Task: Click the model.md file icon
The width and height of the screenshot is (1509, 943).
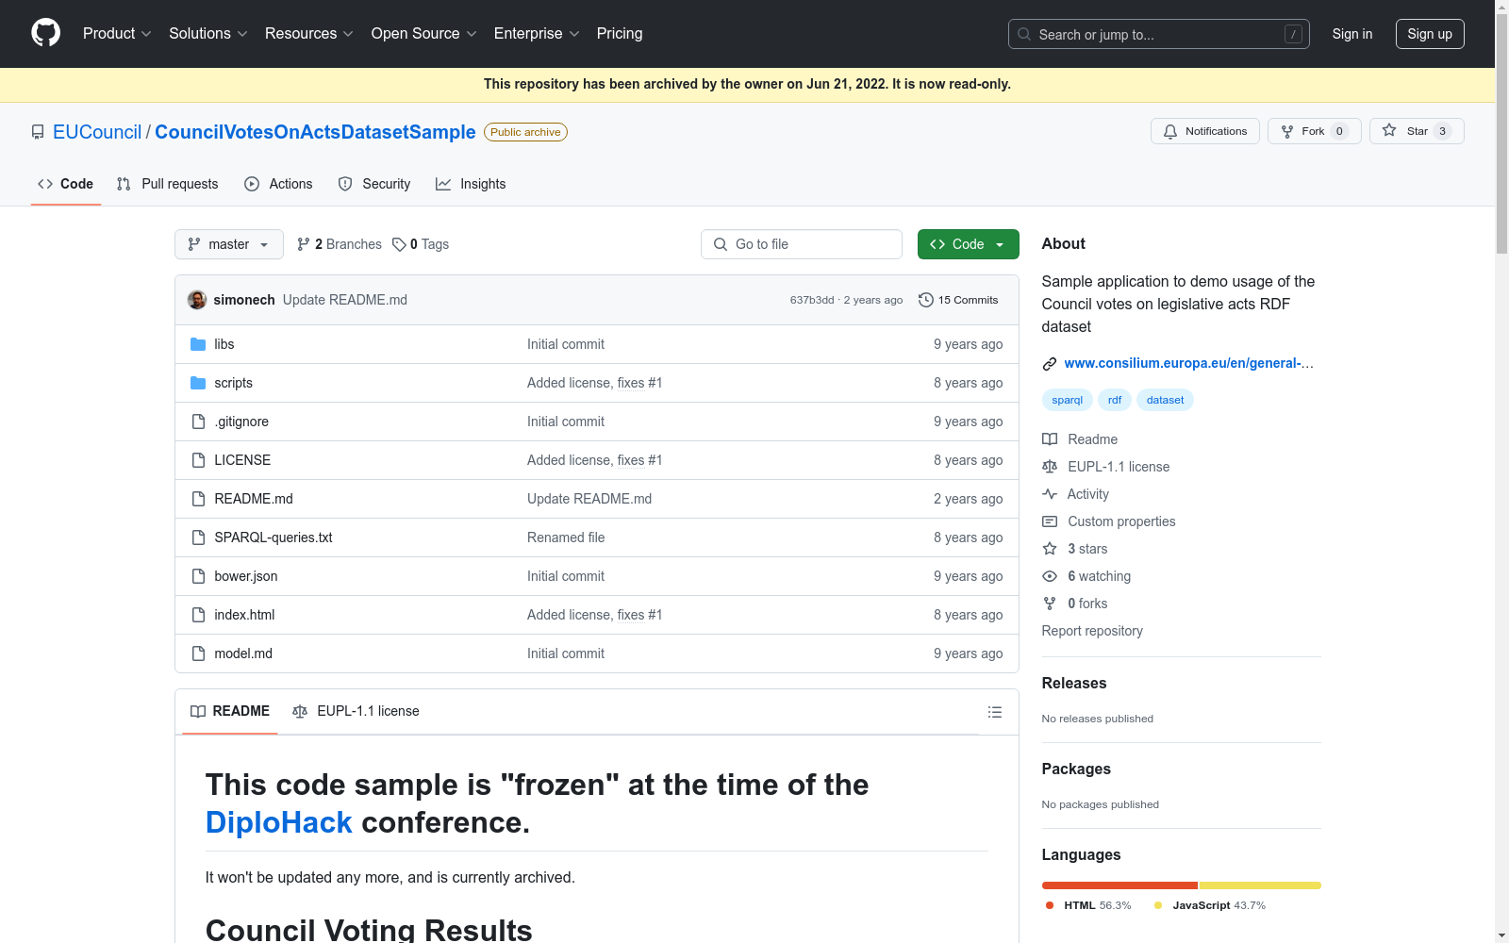Action: tap(198, 653)
